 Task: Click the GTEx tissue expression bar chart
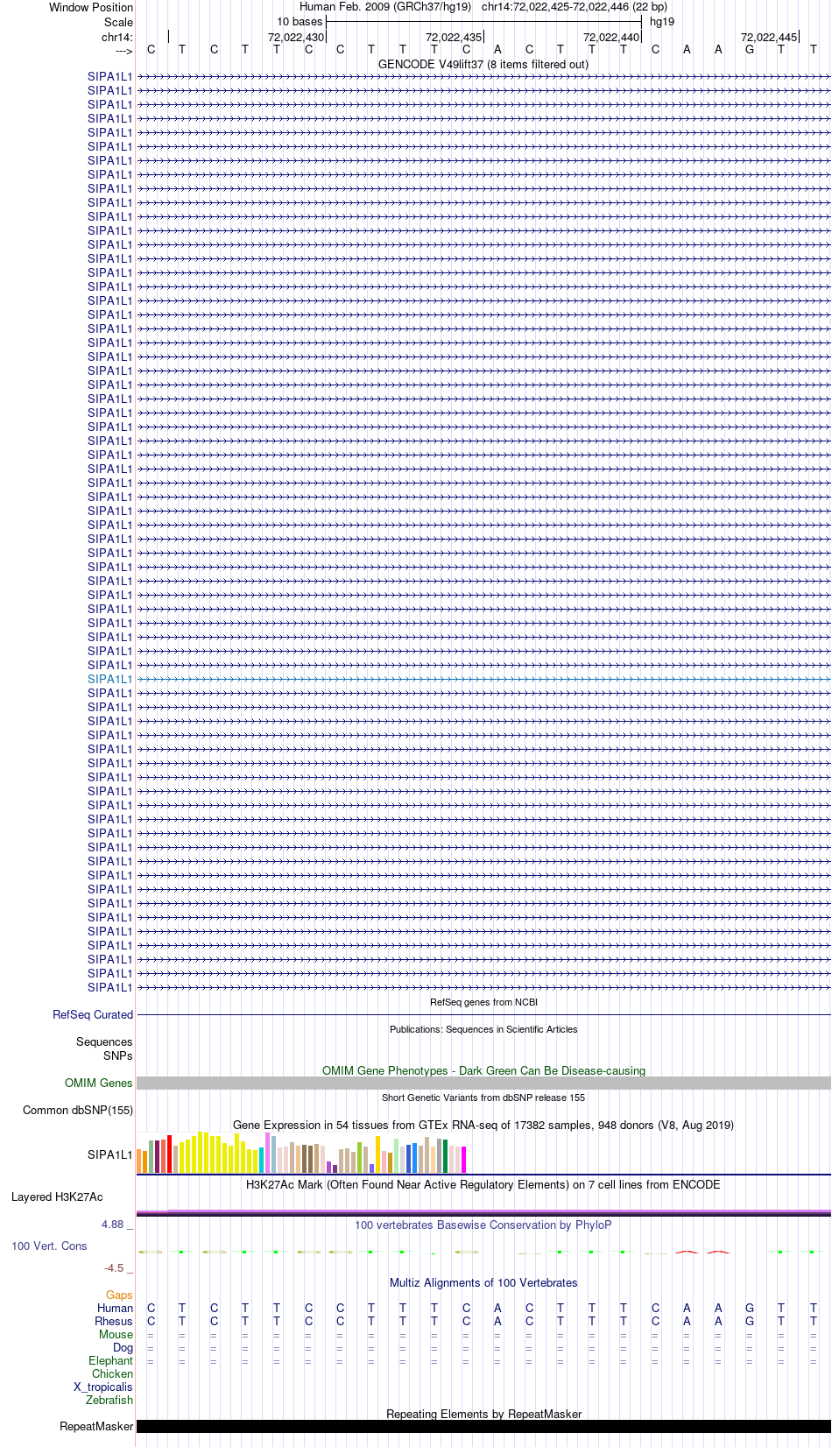tap(302, 1153)
